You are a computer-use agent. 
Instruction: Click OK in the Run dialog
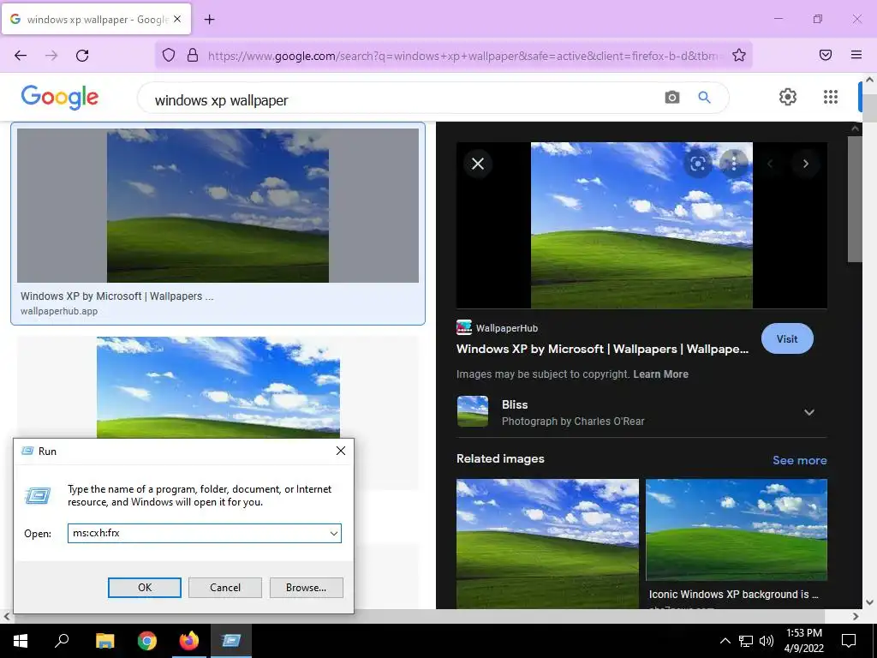click(144, 588)
